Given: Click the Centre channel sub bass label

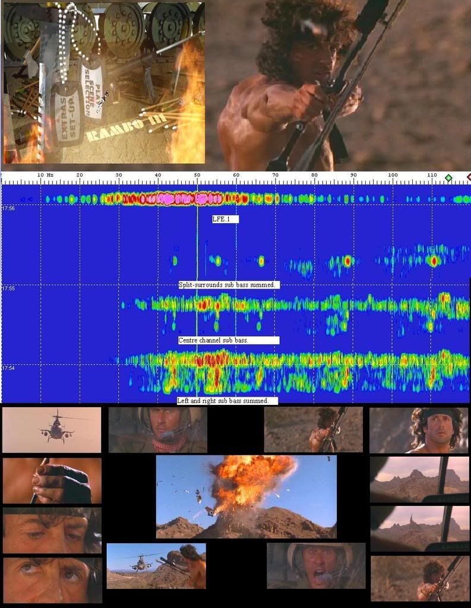Looking at the screenshot, I should [228, 340].
